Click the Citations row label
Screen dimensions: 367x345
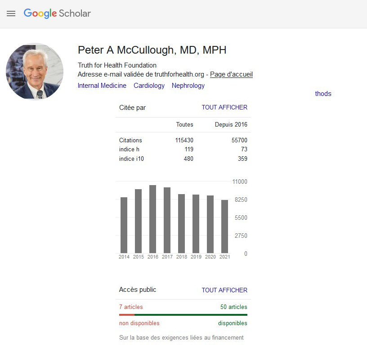[130, 140]
